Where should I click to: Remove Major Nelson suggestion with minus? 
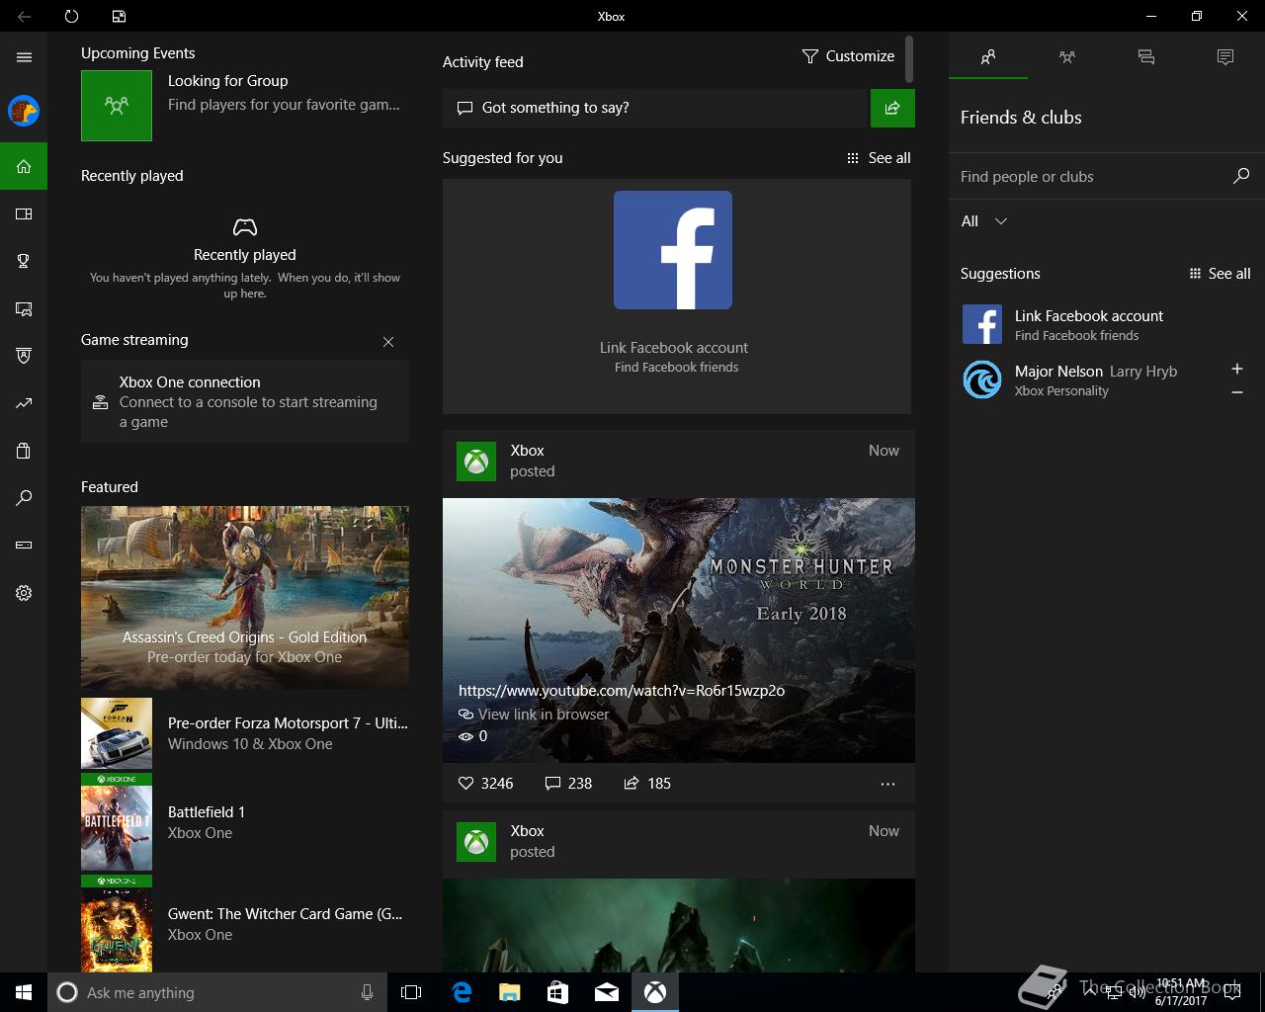(x=1236, y=392)
